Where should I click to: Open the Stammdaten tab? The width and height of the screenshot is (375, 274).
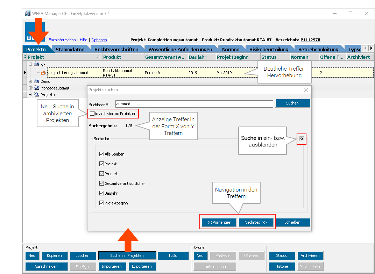click(x=70, y=49)
